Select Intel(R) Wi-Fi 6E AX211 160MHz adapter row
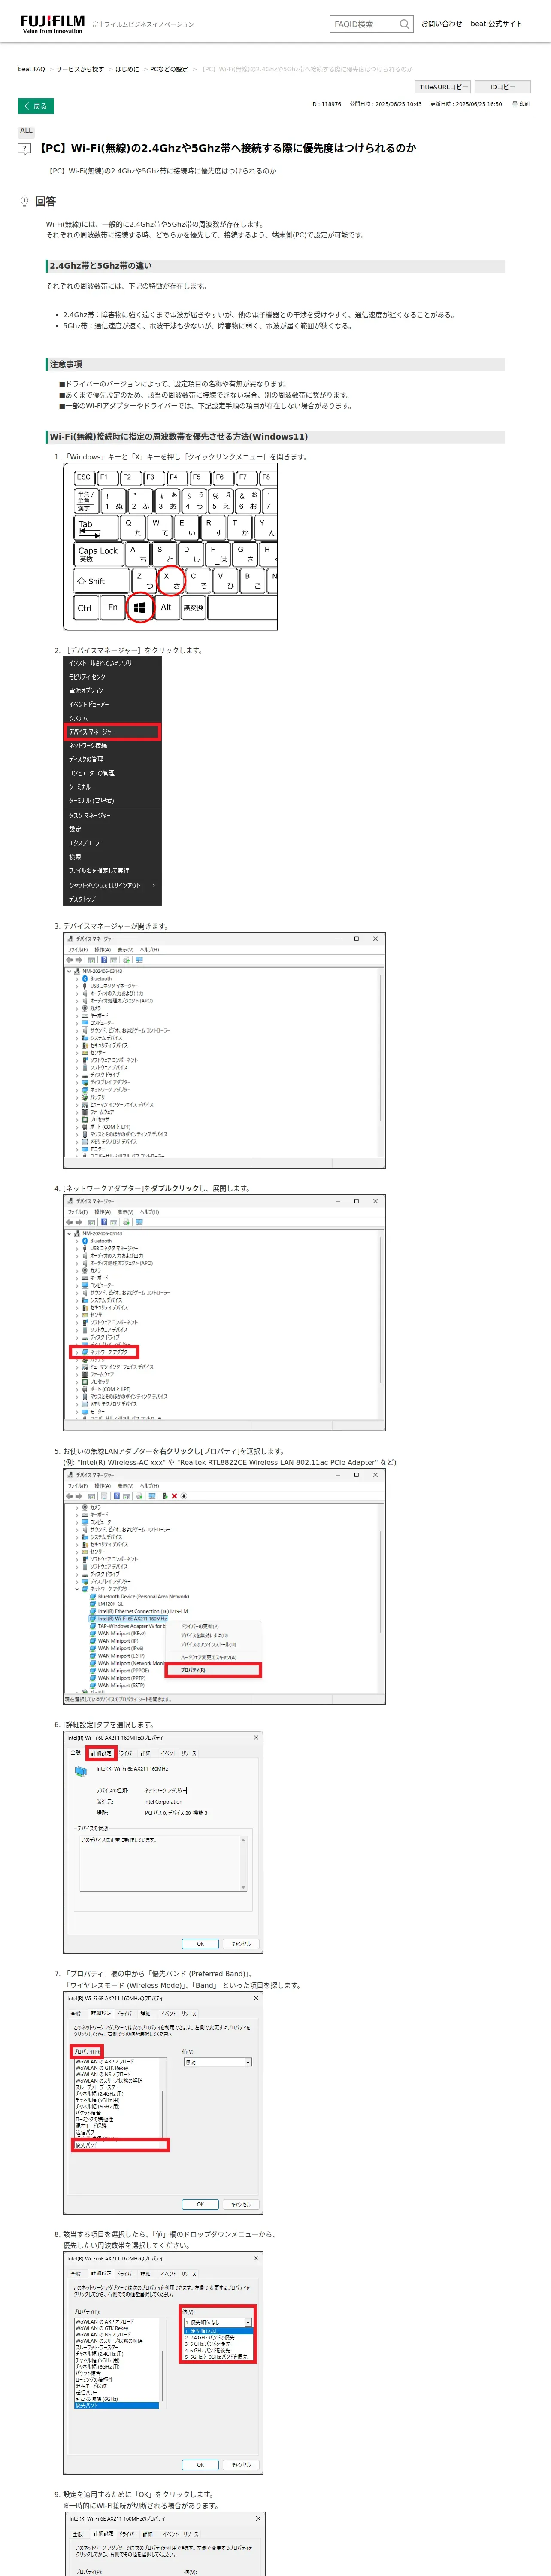 [130, 1618]
